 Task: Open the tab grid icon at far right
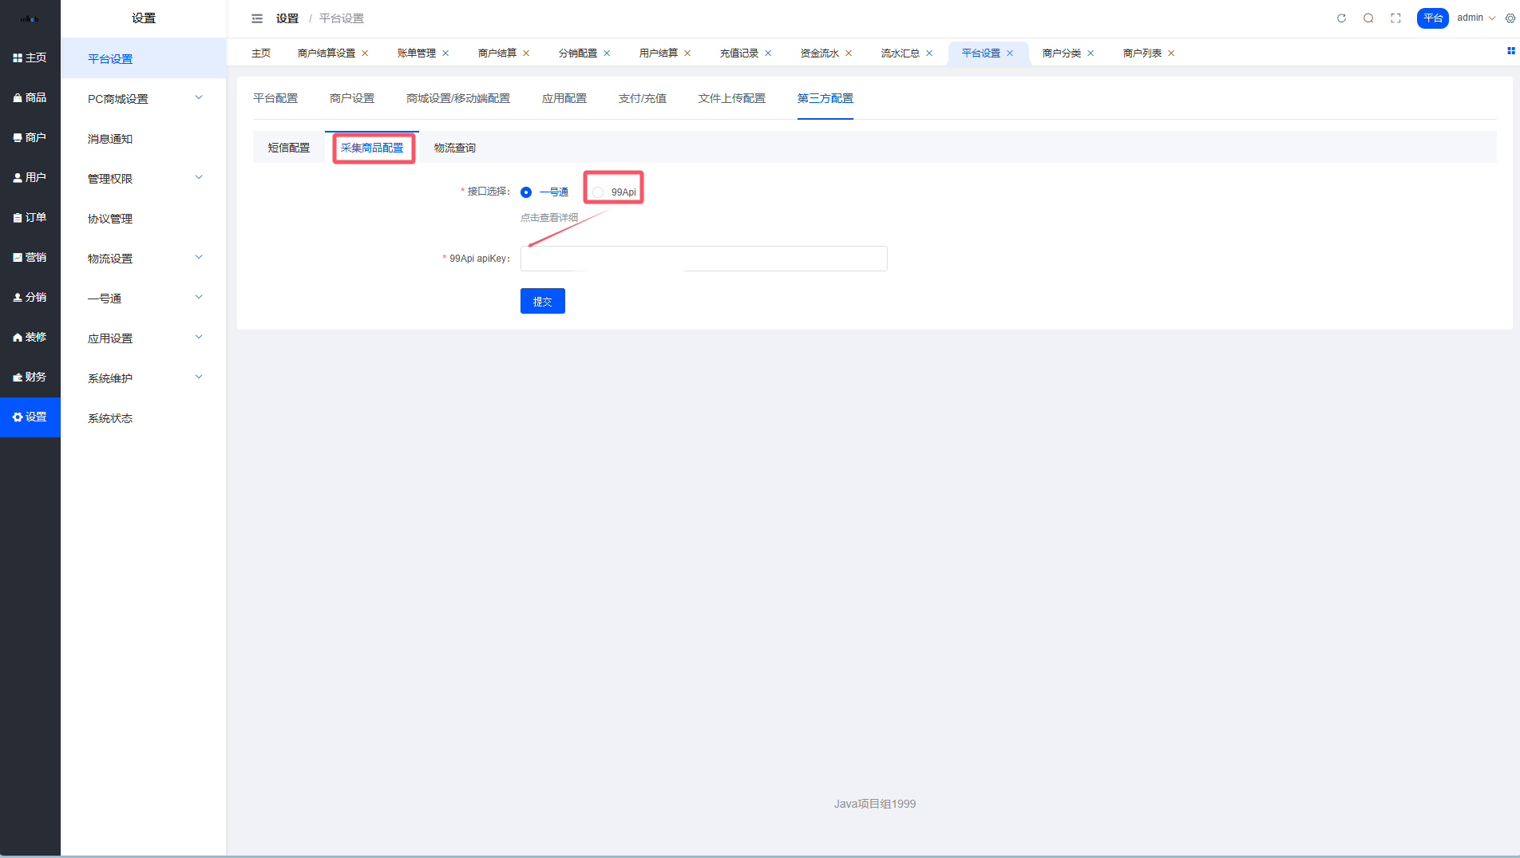1510,51
